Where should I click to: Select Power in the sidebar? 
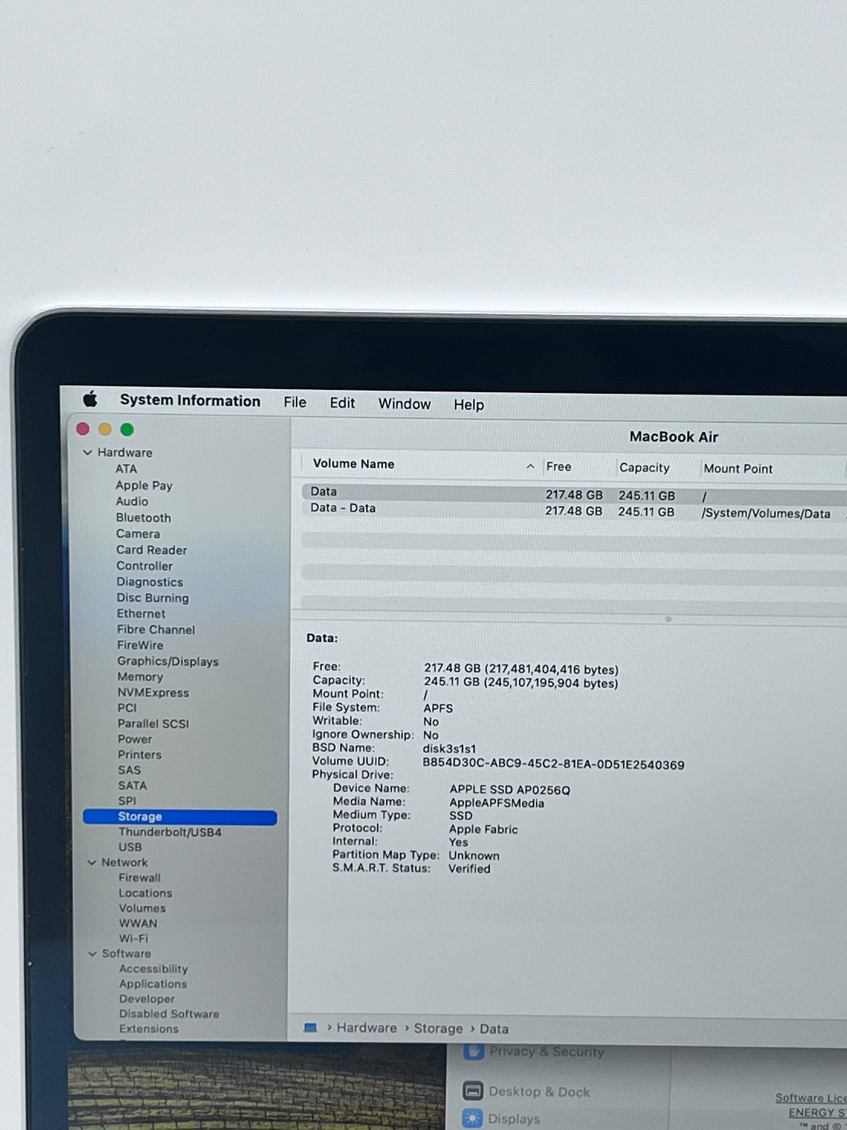135,739
